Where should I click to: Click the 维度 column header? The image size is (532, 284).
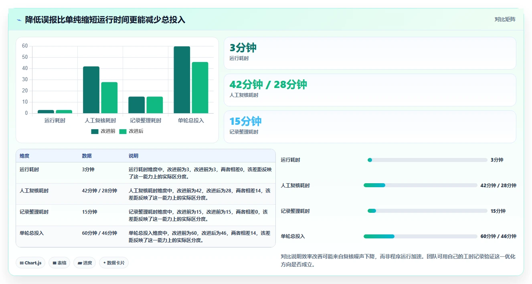point(24,156)
